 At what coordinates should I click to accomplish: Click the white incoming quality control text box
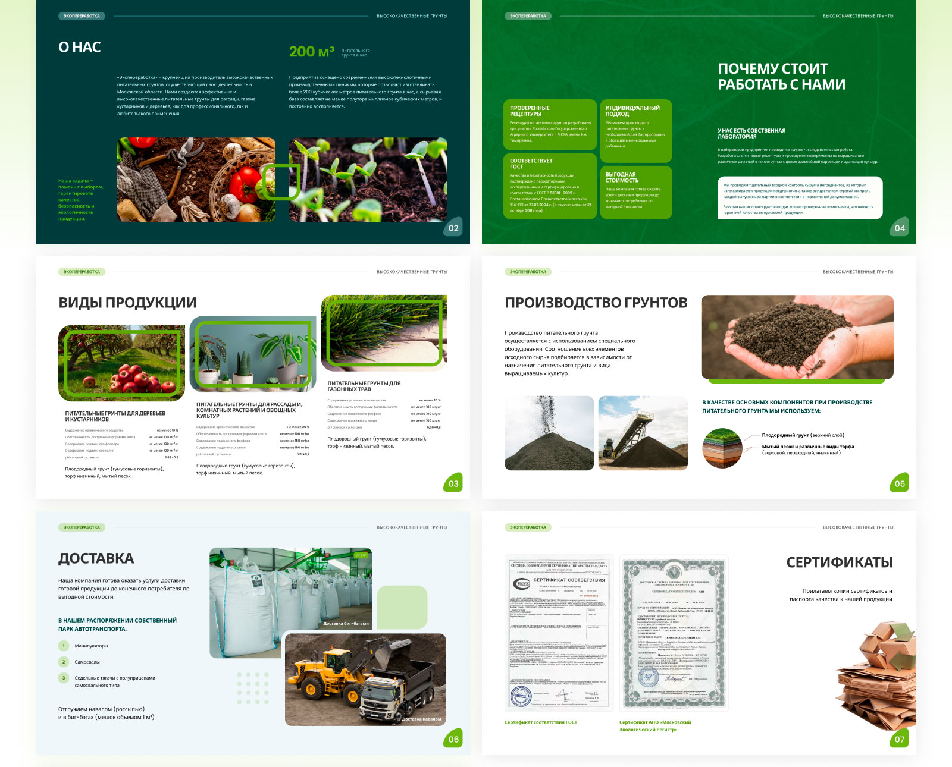[x=800, y=198]
